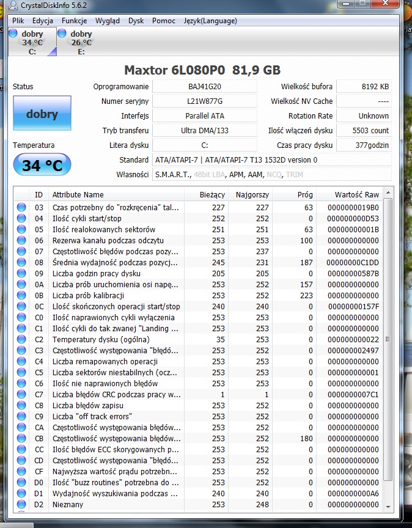Click the status orb of attribute 07
Viewport: 412px width, 528px height.
(21, 251)
